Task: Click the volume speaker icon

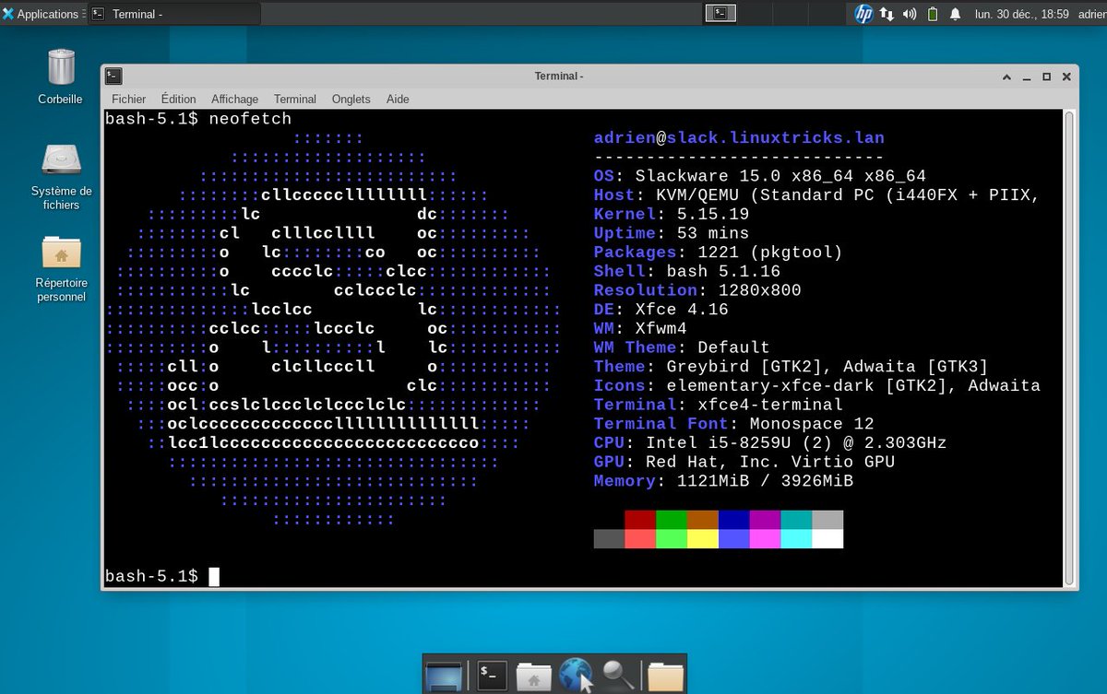Action: pos(910,14)
